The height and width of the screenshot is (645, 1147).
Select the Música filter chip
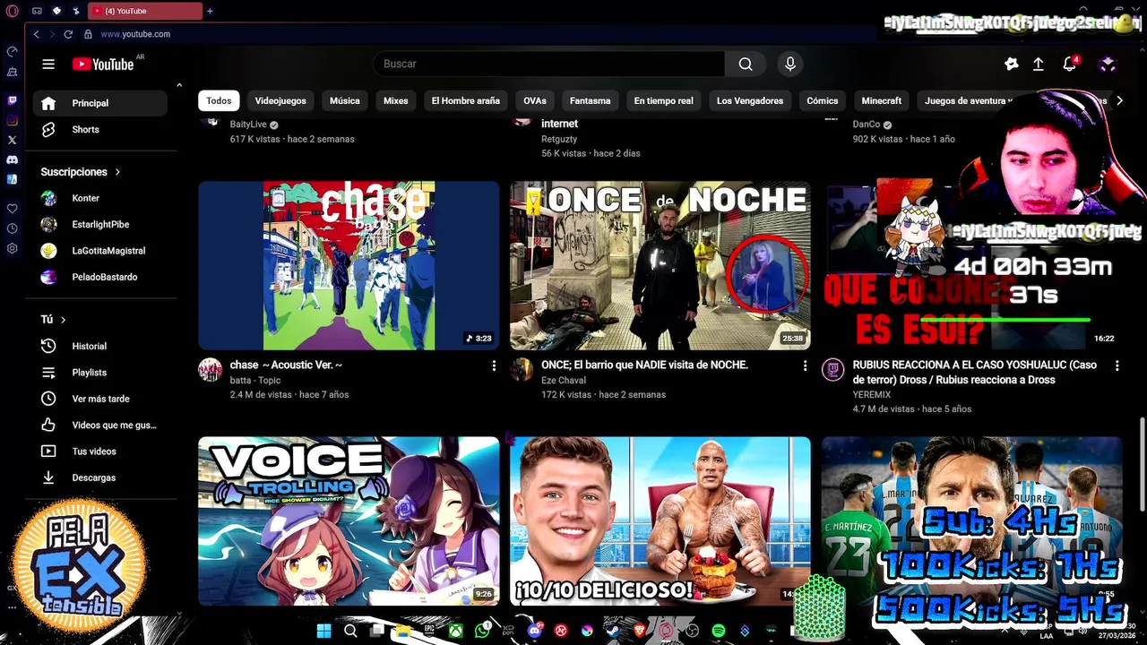pos(344,100)
